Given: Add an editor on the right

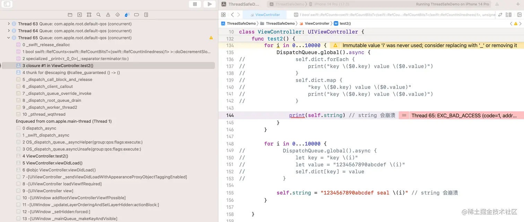Looking at the screenshot, I should click(x=519, y=15).
